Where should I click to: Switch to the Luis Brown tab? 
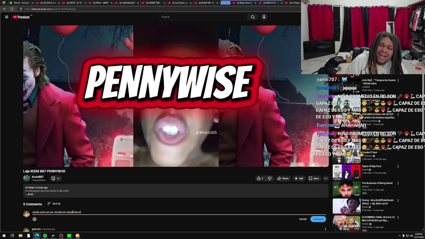pos(179,3)
